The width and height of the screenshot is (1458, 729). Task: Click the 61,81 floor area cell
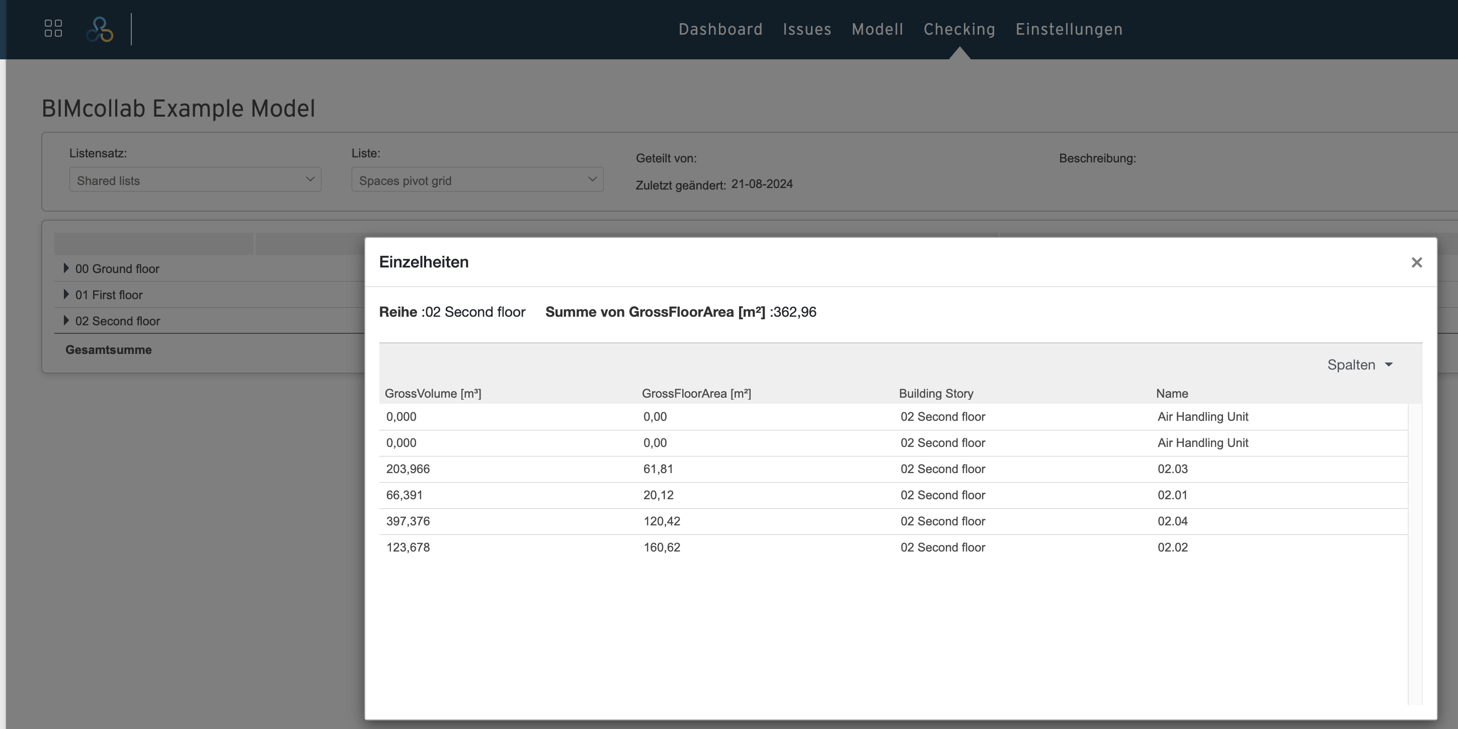point(658,469)
